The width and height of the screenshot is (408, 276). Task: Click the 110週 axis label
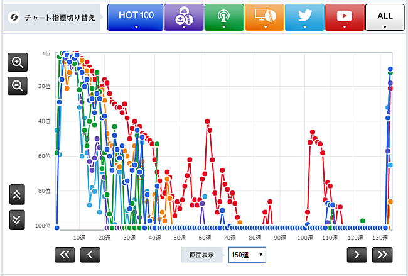pyautogui.click(x=330, y=238)
